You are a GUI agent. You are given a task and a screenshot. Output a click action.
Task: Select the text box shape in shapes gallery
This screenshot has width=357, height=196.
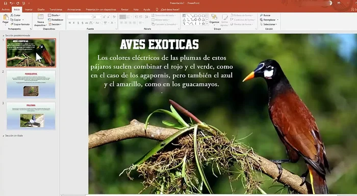tap(184, 16)
